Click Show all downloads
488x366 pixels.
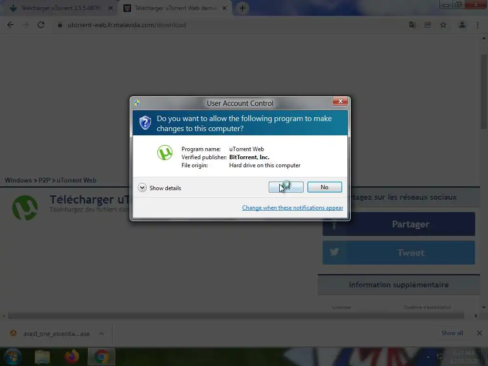pyautogui.click(x=452, y=333)
